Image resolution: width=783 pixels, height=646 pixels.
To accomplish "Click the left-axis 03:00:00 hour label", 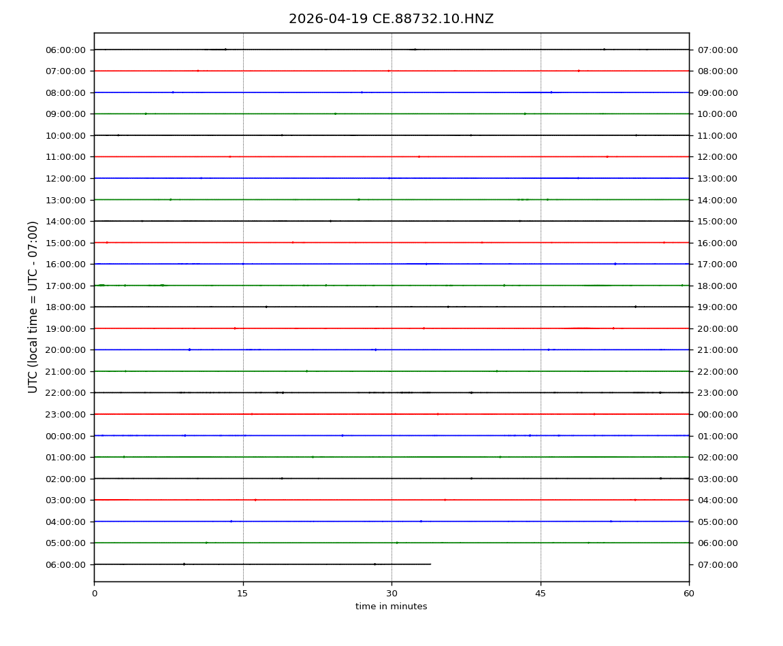I will tap(65, 500).
